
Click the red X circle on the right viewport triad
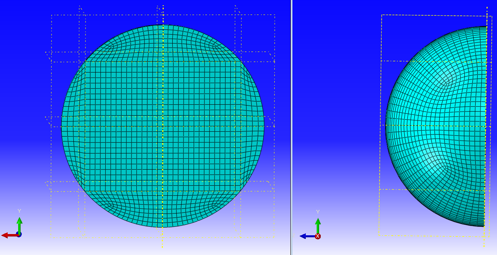click(x=317, y=236)
